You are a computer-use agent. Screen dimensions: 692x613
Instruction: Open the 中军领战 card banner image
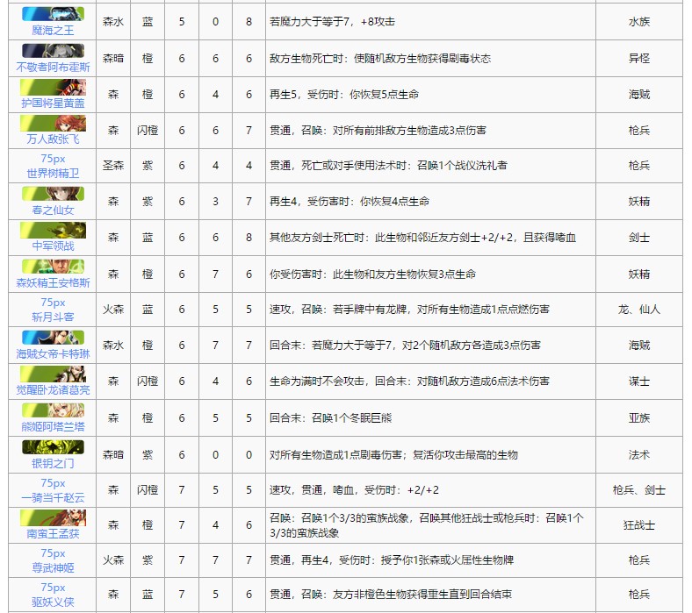pyautogui.click(x=53, y=230)
